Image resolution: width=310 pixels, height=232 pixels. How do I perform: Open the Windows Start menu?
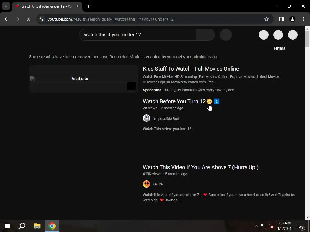point(7,226)
